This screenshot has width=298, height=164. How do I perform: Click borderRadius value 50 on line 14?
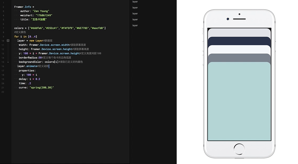coord(40,58)
